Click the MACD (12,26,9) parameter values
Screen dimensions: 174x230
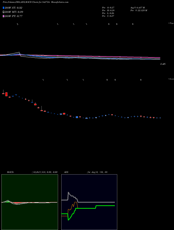coord(45,172)
